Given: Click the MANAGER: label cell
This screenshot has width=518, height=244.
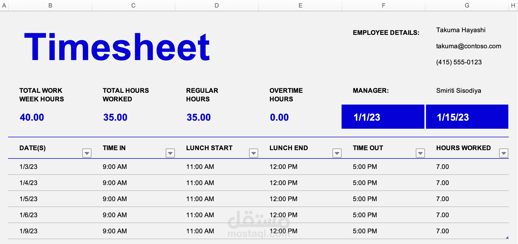Looking at the screenshot, I should (x=371, y=91).
